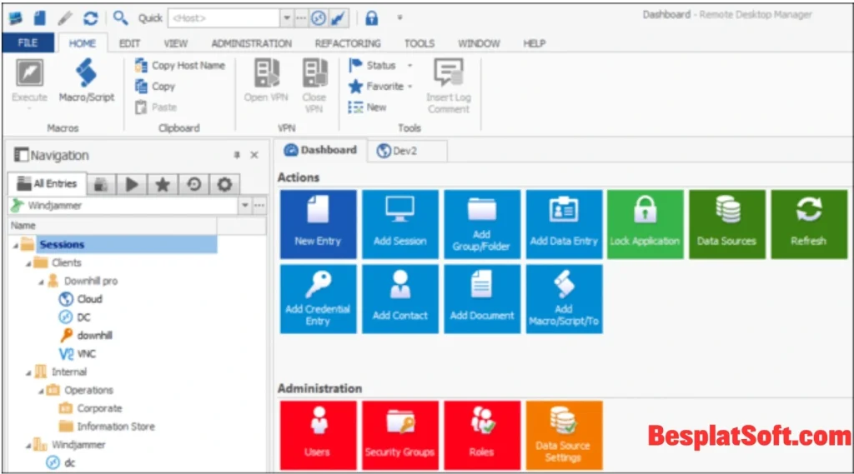Open the TOOLS ribbon tab
854x474 pixels.
pyautogui.click(x=419, y=43)
